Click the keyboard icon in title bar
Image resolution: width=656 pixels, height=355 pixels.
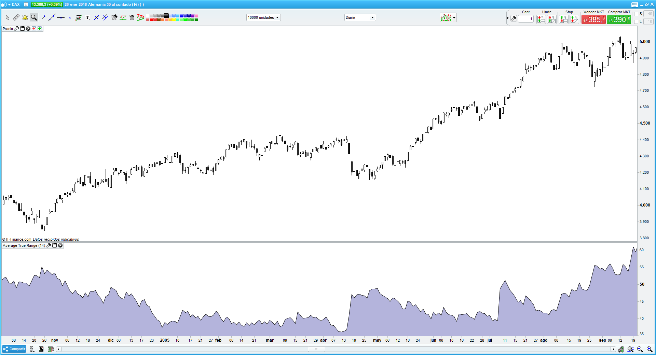634,4
